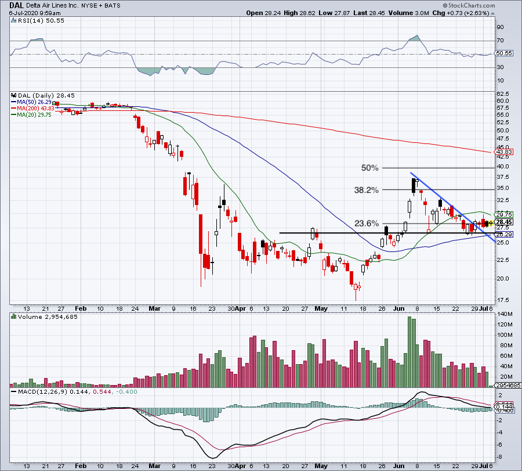
Task: Click the 38.2% Fibonacci level label
Action: [366, 190]
